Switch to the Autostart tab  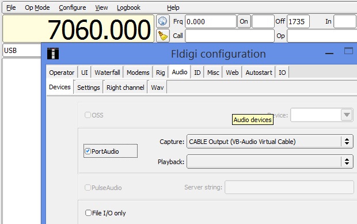(x=259, y=73)
